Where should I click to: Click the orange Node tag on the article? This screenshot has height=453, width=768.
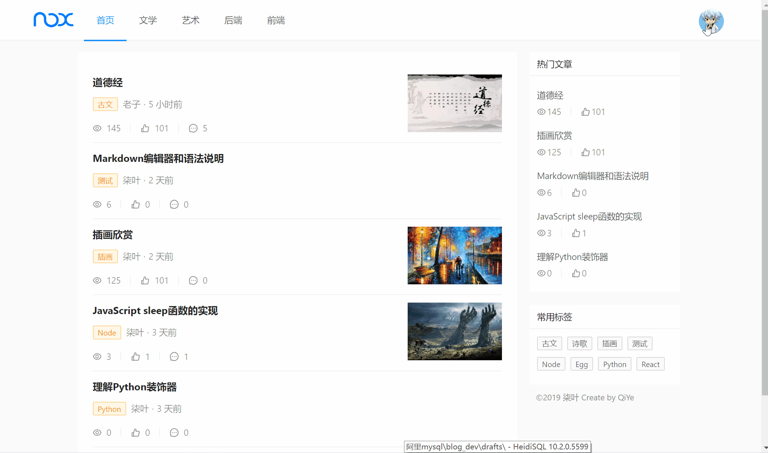[107, 333]
